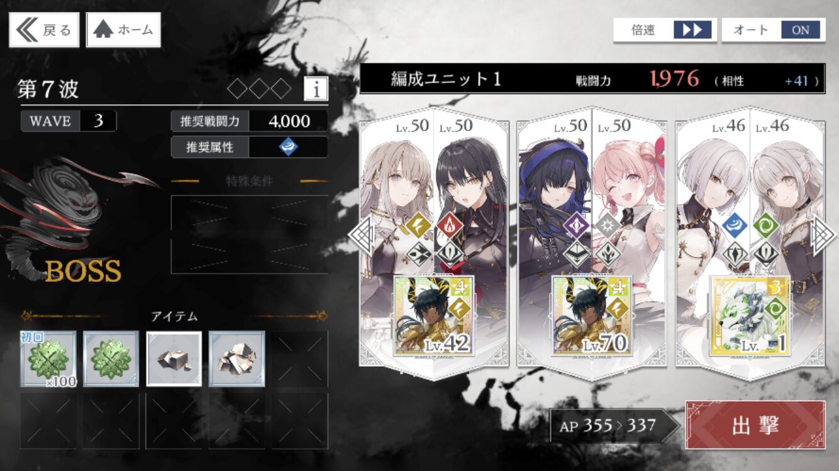Return to ホーム home screen

coord(123,30)
